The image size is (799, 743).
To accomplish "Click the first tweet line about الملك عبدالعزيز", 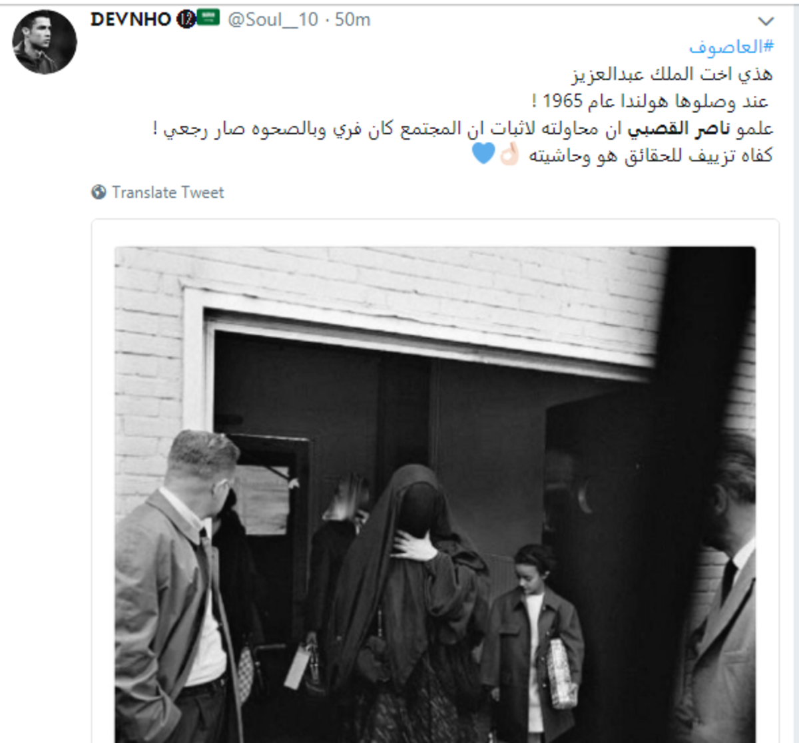I will click(672, 73).
